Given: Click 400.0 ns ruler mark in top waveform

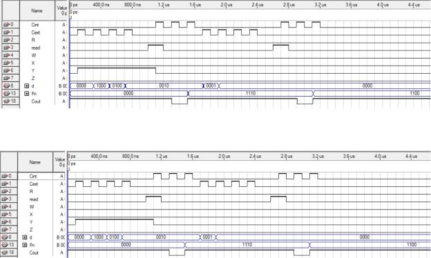Looking at the screenshot, I should coord(101,5).
